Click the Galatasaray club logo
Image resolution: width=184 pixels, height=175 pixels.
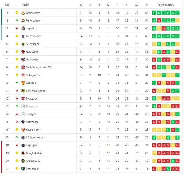[23, 13]
